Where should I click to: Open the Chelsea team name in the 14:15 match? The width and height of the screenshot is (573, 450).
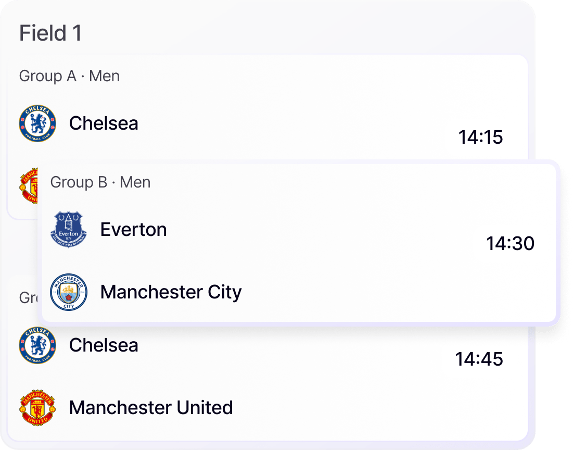point(104,123)
